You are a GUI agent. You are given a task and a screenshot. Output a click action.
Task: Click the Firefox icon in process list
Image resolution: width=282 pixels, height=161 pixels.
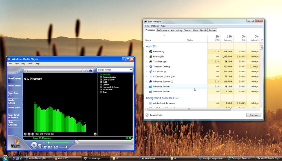click(x=151, y=57)
